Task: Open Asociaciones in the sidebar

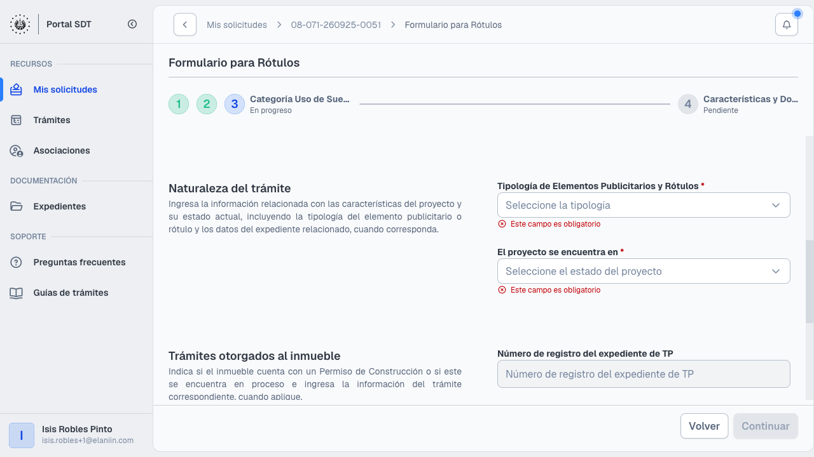Action: (76, 150)
